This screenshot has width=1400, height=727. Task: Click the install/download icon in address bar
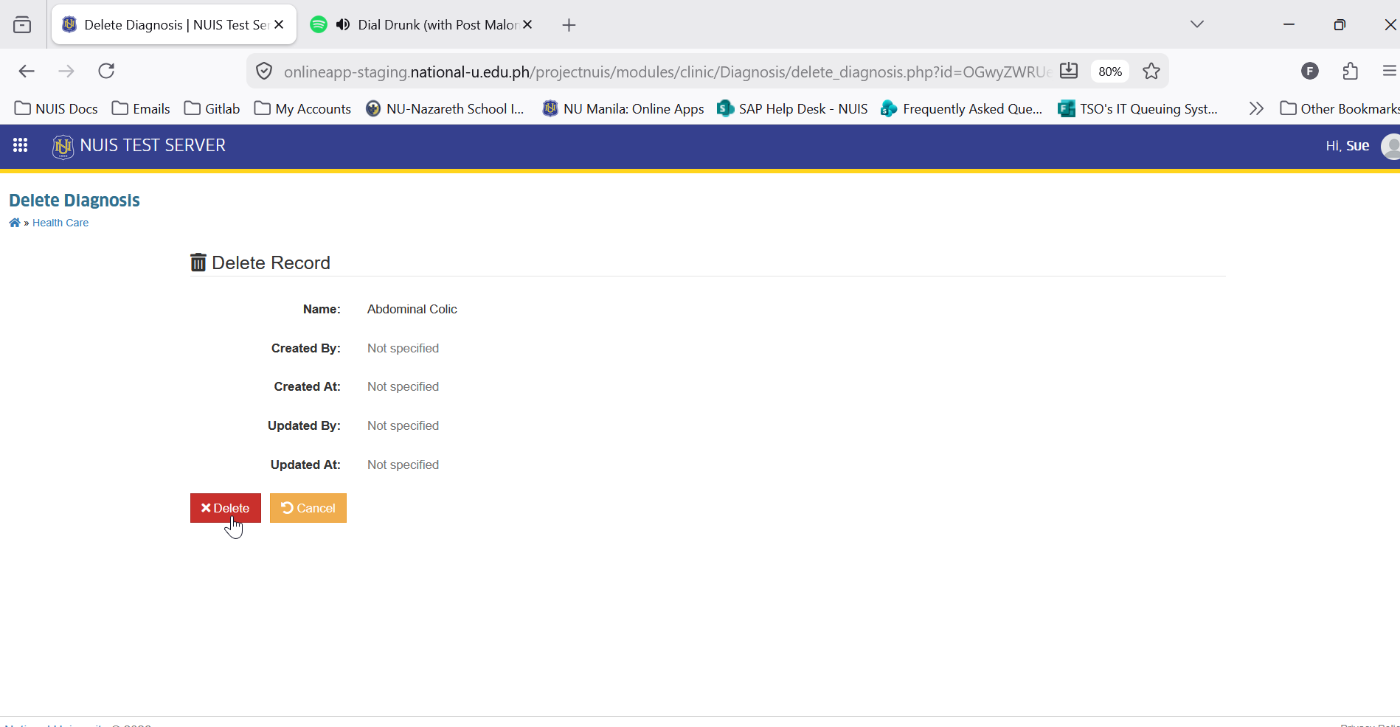click(1069, 71)
